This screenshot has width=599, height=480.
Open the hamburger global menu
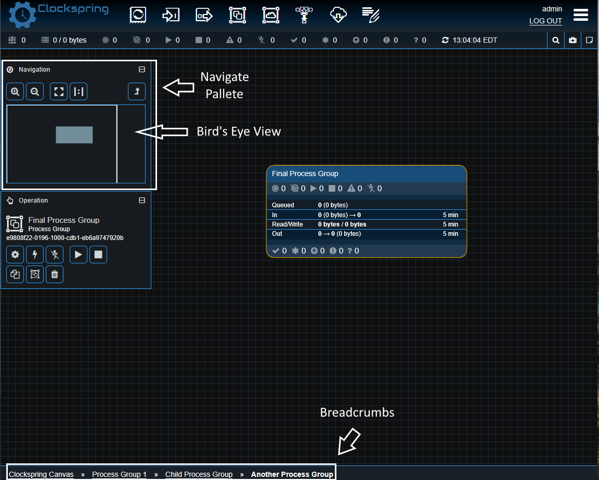coord(581,15)
